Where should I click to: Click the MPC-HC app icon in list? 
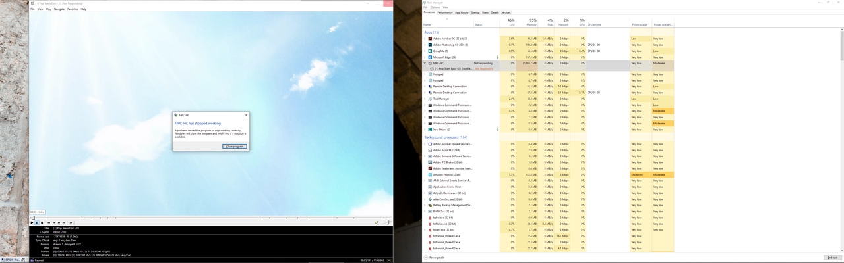click(430, 63)
